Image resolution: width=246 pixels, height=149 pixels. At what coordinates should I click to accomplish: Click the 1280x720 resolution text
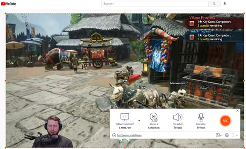coord(125,128)
